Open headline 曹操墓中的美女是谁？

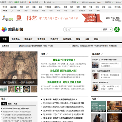click(x=64, y=60)
